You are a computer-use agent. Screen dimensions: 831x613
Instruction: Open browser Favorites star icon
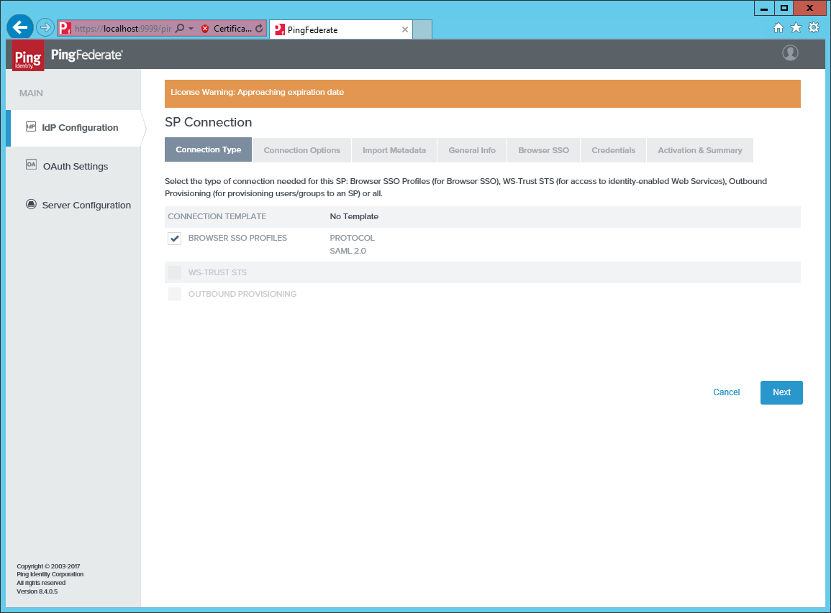(796, 27)
